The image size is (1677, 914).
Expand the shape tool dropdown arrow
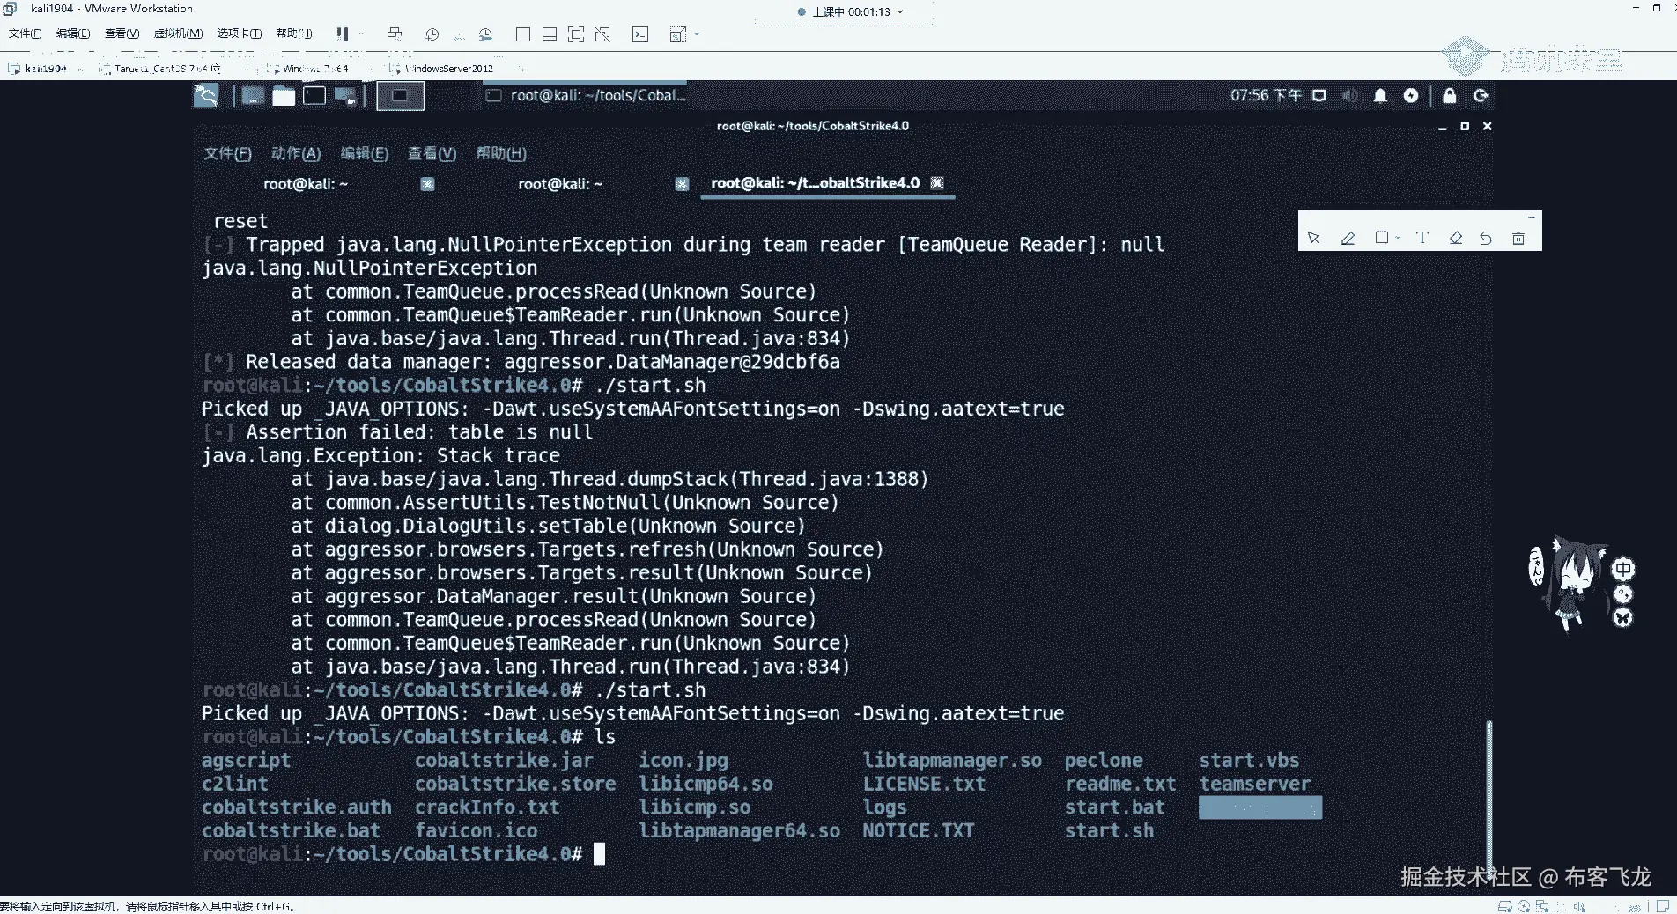[x=1398, y=238]
